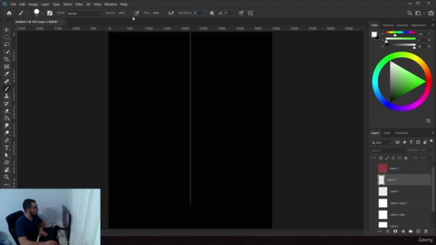
Task: Open the brush Mode dropdown
Action: [84, 14]
